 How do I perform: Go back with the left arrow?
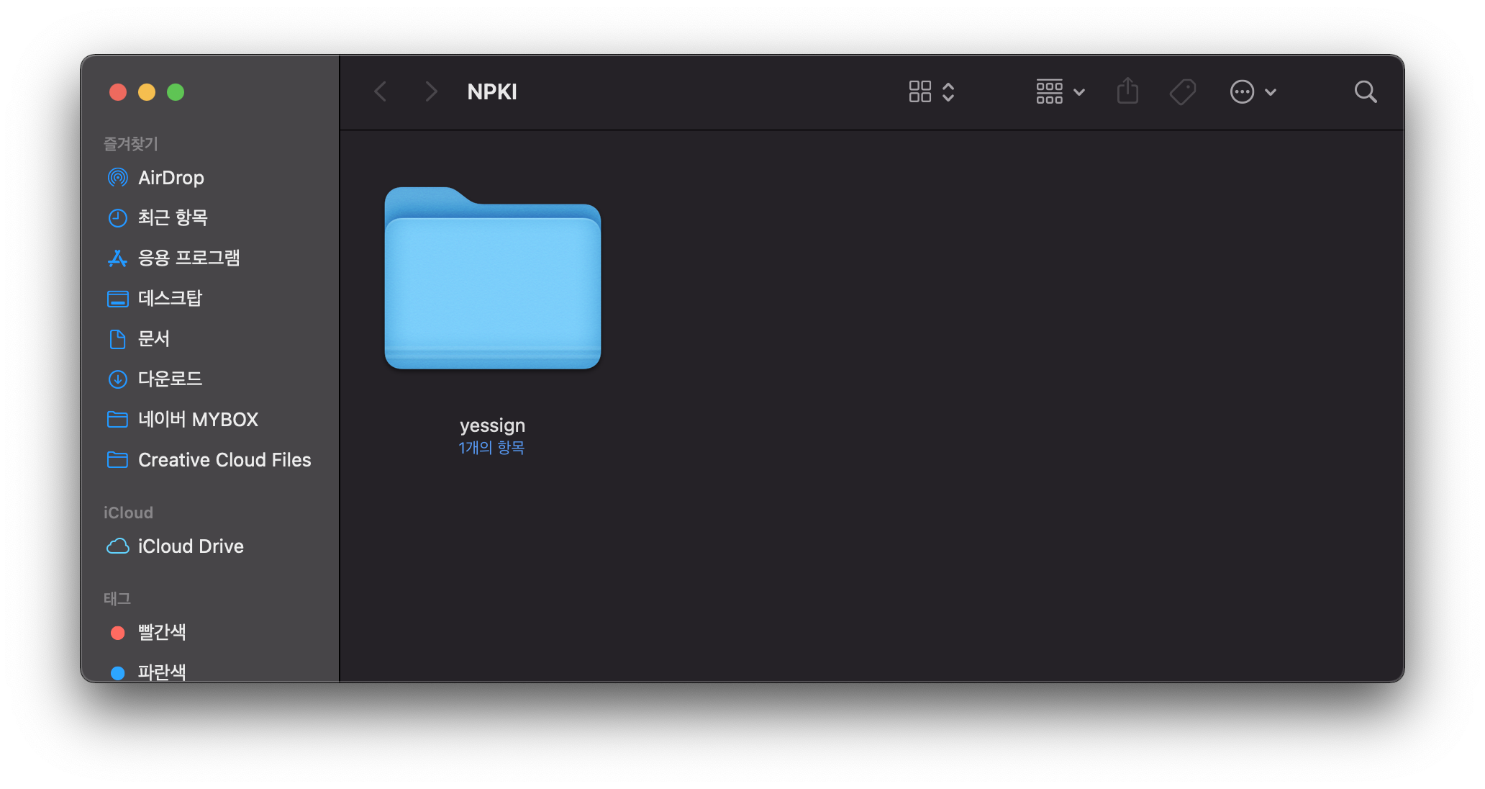click(381, 92)
